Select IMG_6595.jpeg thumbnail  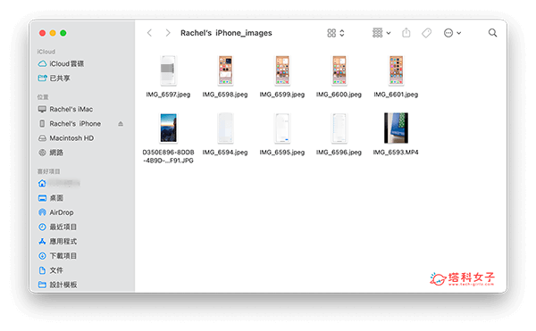click(282, 128)
